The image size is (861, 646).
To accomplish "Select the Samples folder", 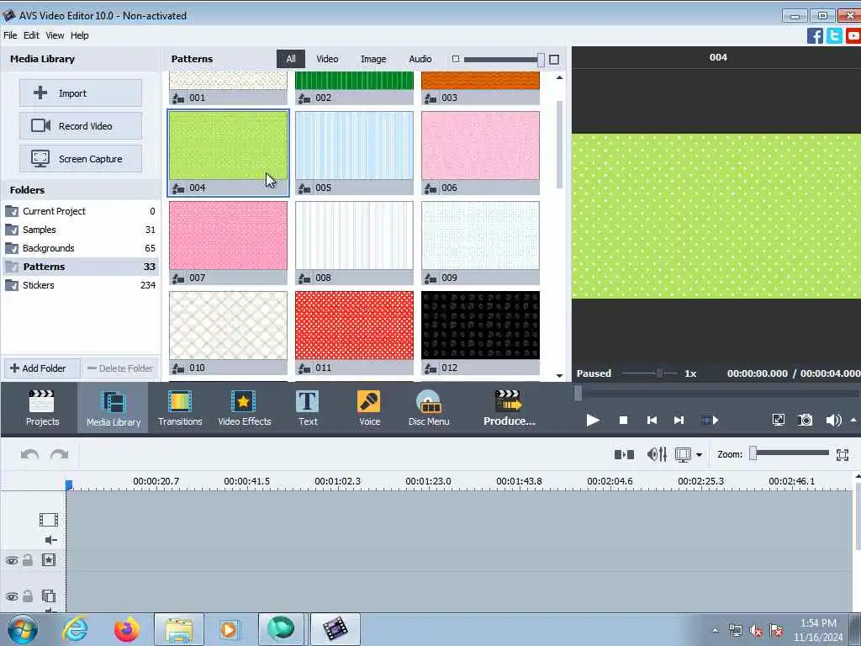I will (80, 230).
